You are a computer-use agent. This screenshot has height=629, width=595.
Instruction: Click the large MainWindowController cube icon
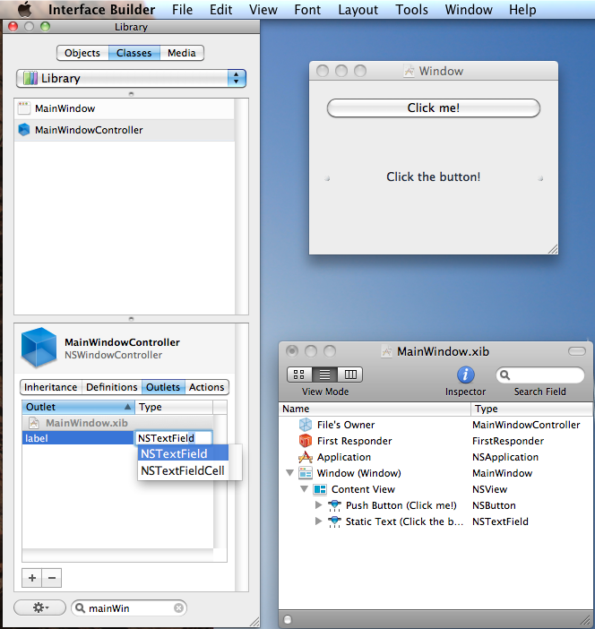coord(39,348)
